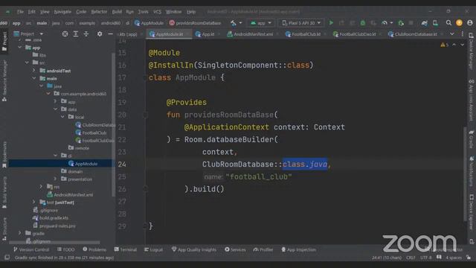Image resolution: width=476 pixels, height=268 pixels.
Task: Toggle tool window quick access icon bottom-left
Action: click(x=7, y=258)
